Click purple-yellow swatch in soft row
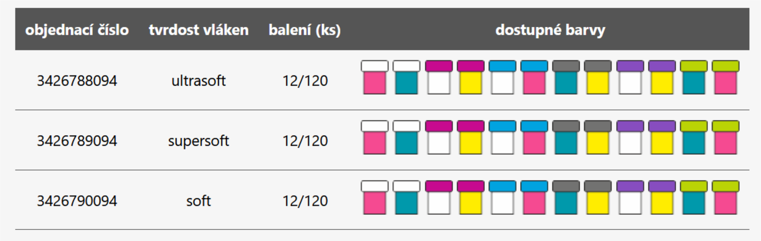This screenshot has height=241, width=761. (x=662, y=197)
